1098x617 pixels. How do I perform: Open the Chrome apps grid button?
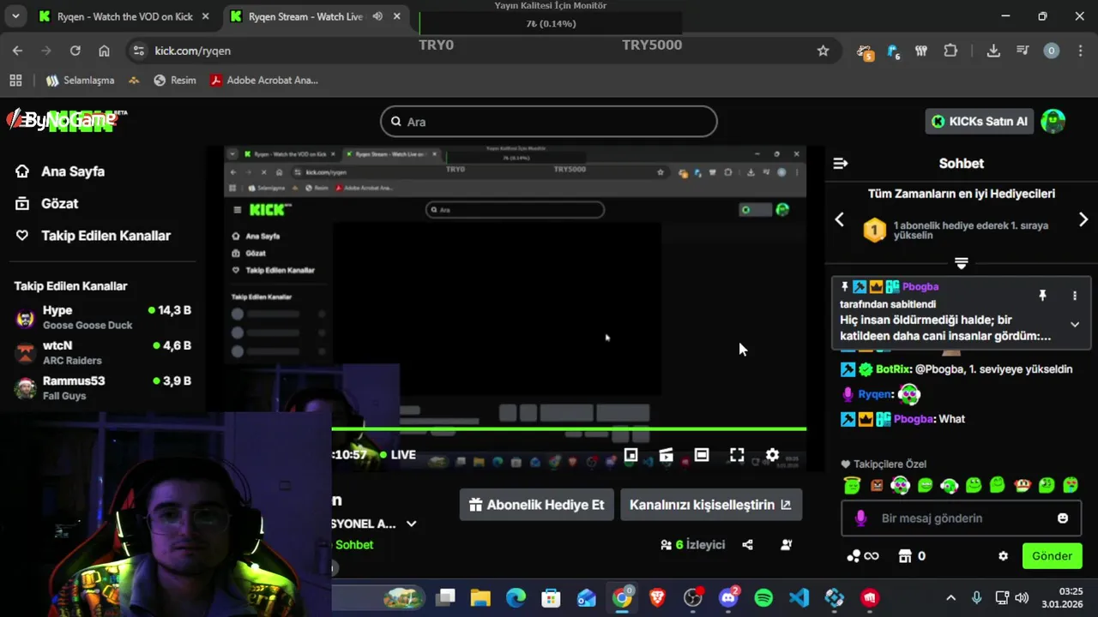tap(15, 80)
